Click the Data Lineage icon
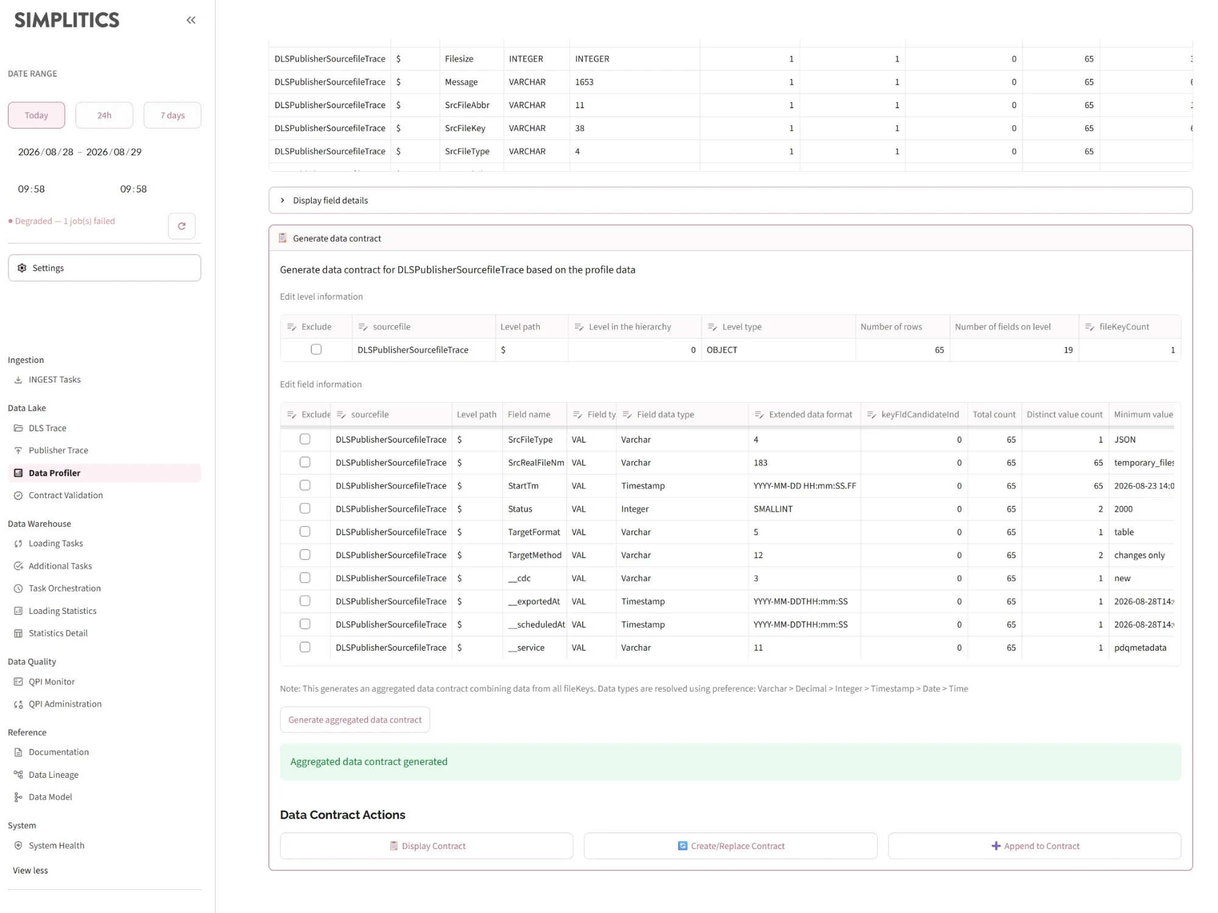 18,775
